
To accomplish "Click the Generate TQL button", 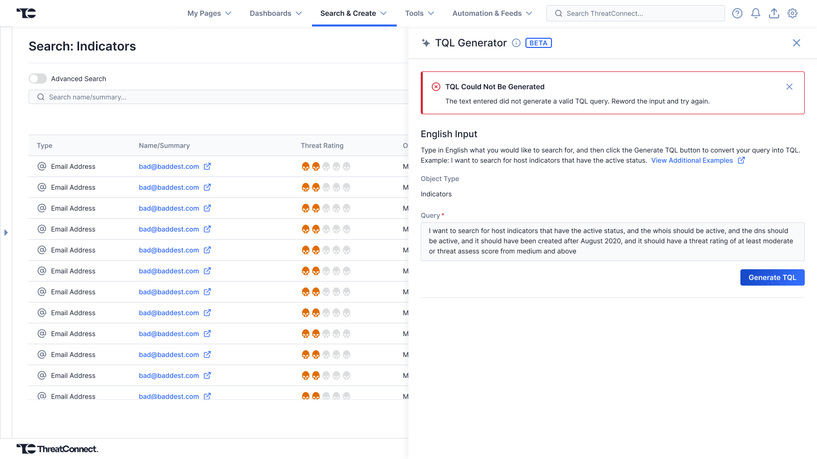I will tap(772, 277).
